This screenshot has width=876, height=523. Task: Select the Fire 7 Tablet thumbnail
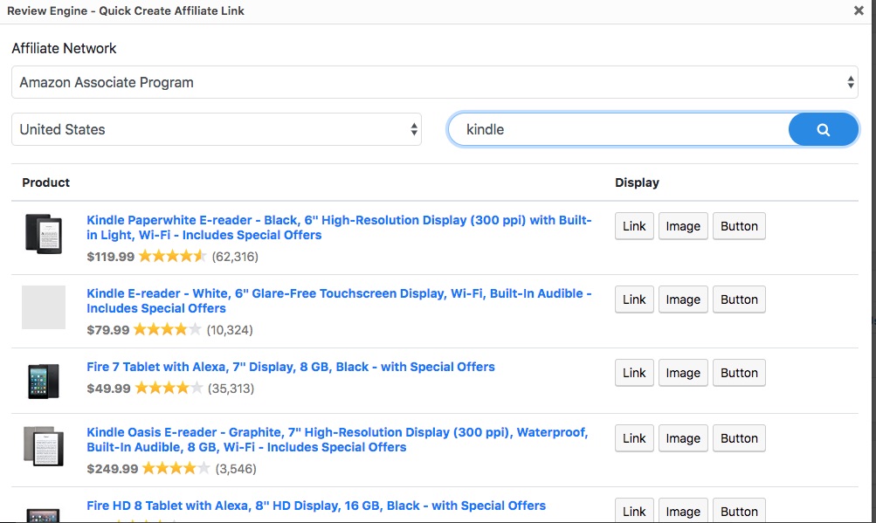tap(44, 381)
